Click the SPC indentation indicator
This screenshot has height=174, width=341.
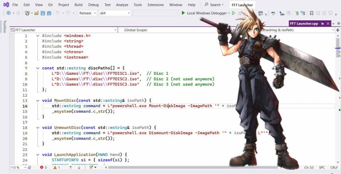322,167
